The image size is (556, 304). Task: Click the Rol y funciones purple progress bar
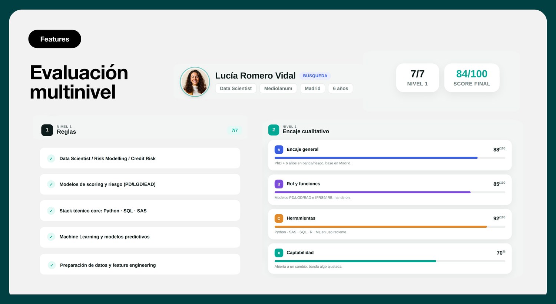coord(373,193)
